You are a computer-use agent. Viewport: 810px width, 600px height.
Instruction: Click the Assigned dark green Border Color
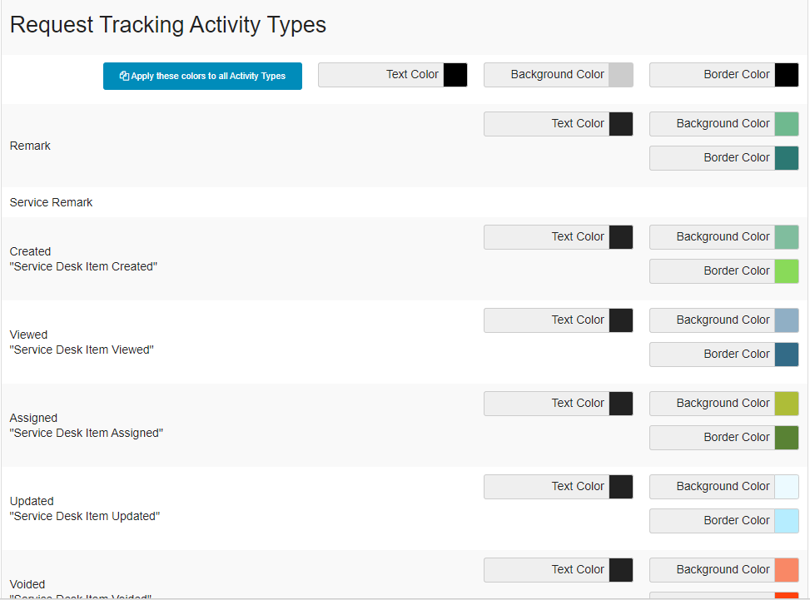786,438
